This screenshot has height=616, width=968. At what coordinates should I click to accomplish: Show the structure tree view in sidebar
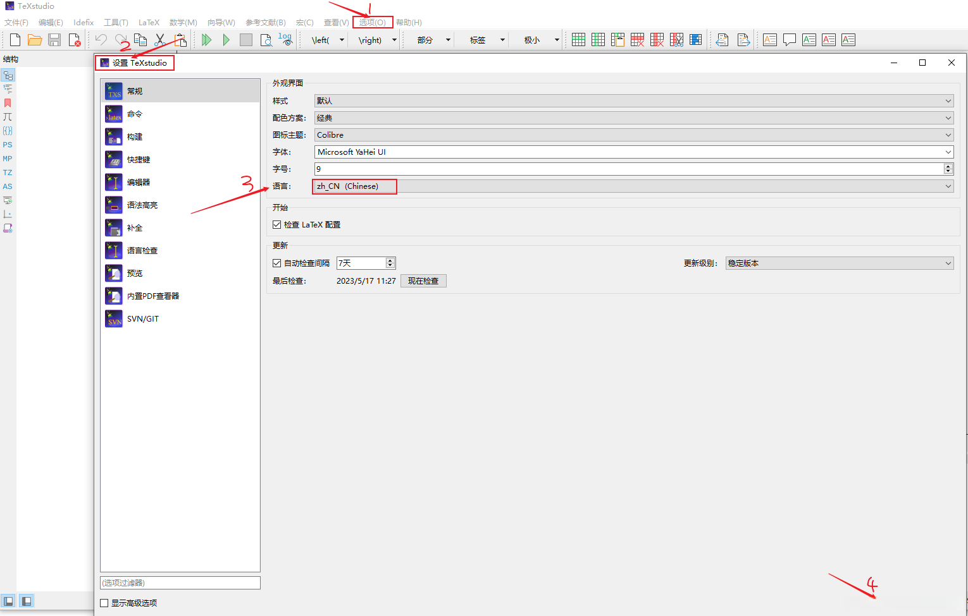click(8, 75)
